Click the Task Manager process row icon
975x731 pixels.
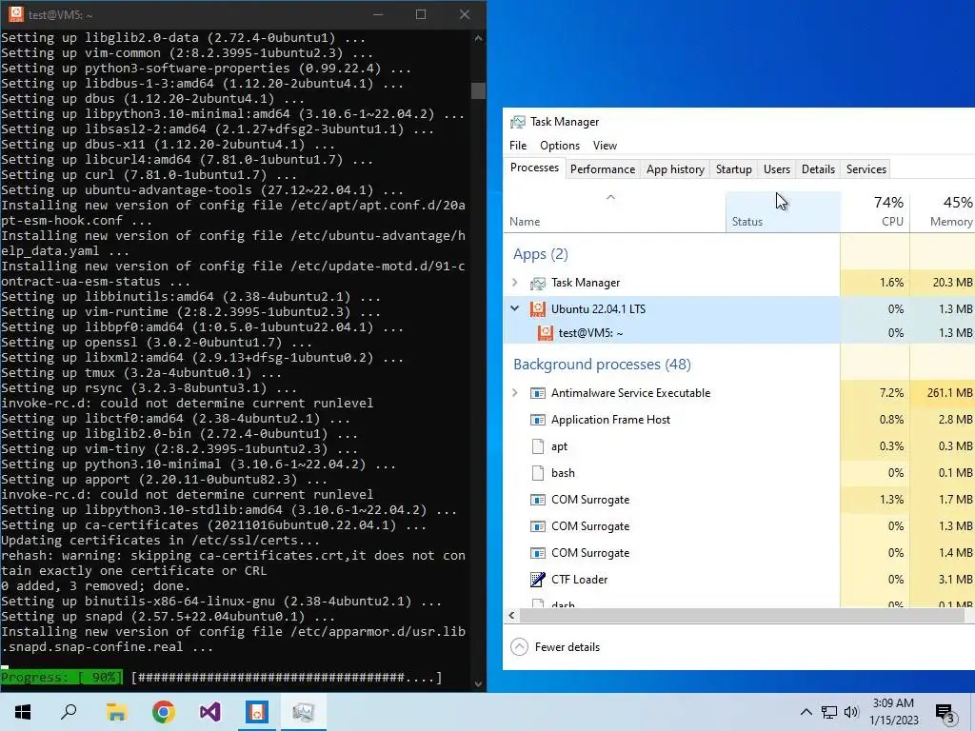point(537,283)
